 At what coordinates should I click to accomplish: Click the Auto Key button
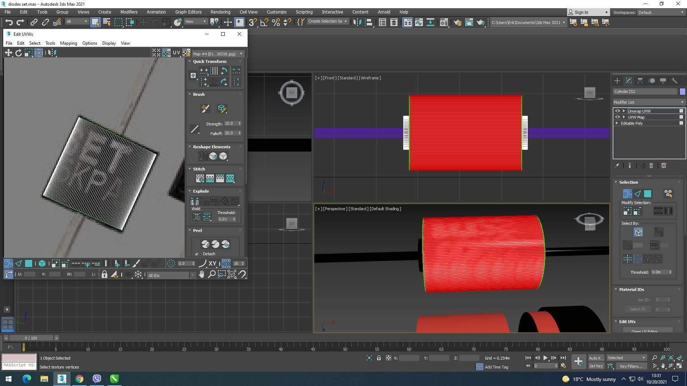click(596, 358)
